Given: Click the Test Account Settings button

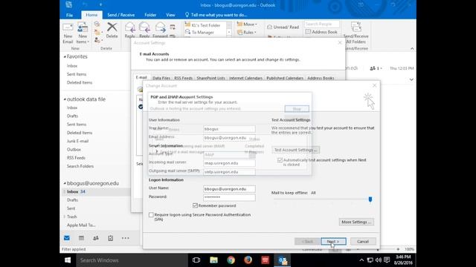Looking at the screenshot, I should coord(295,150).
